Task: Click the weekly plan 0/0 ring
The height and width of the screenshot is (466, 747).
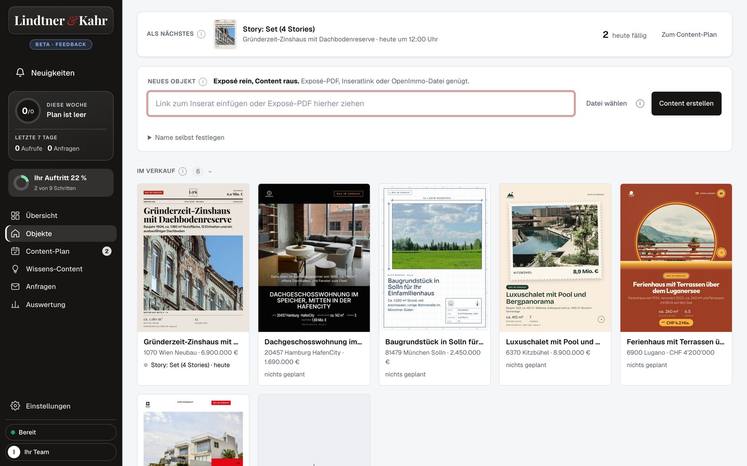Action: [28, 111]
